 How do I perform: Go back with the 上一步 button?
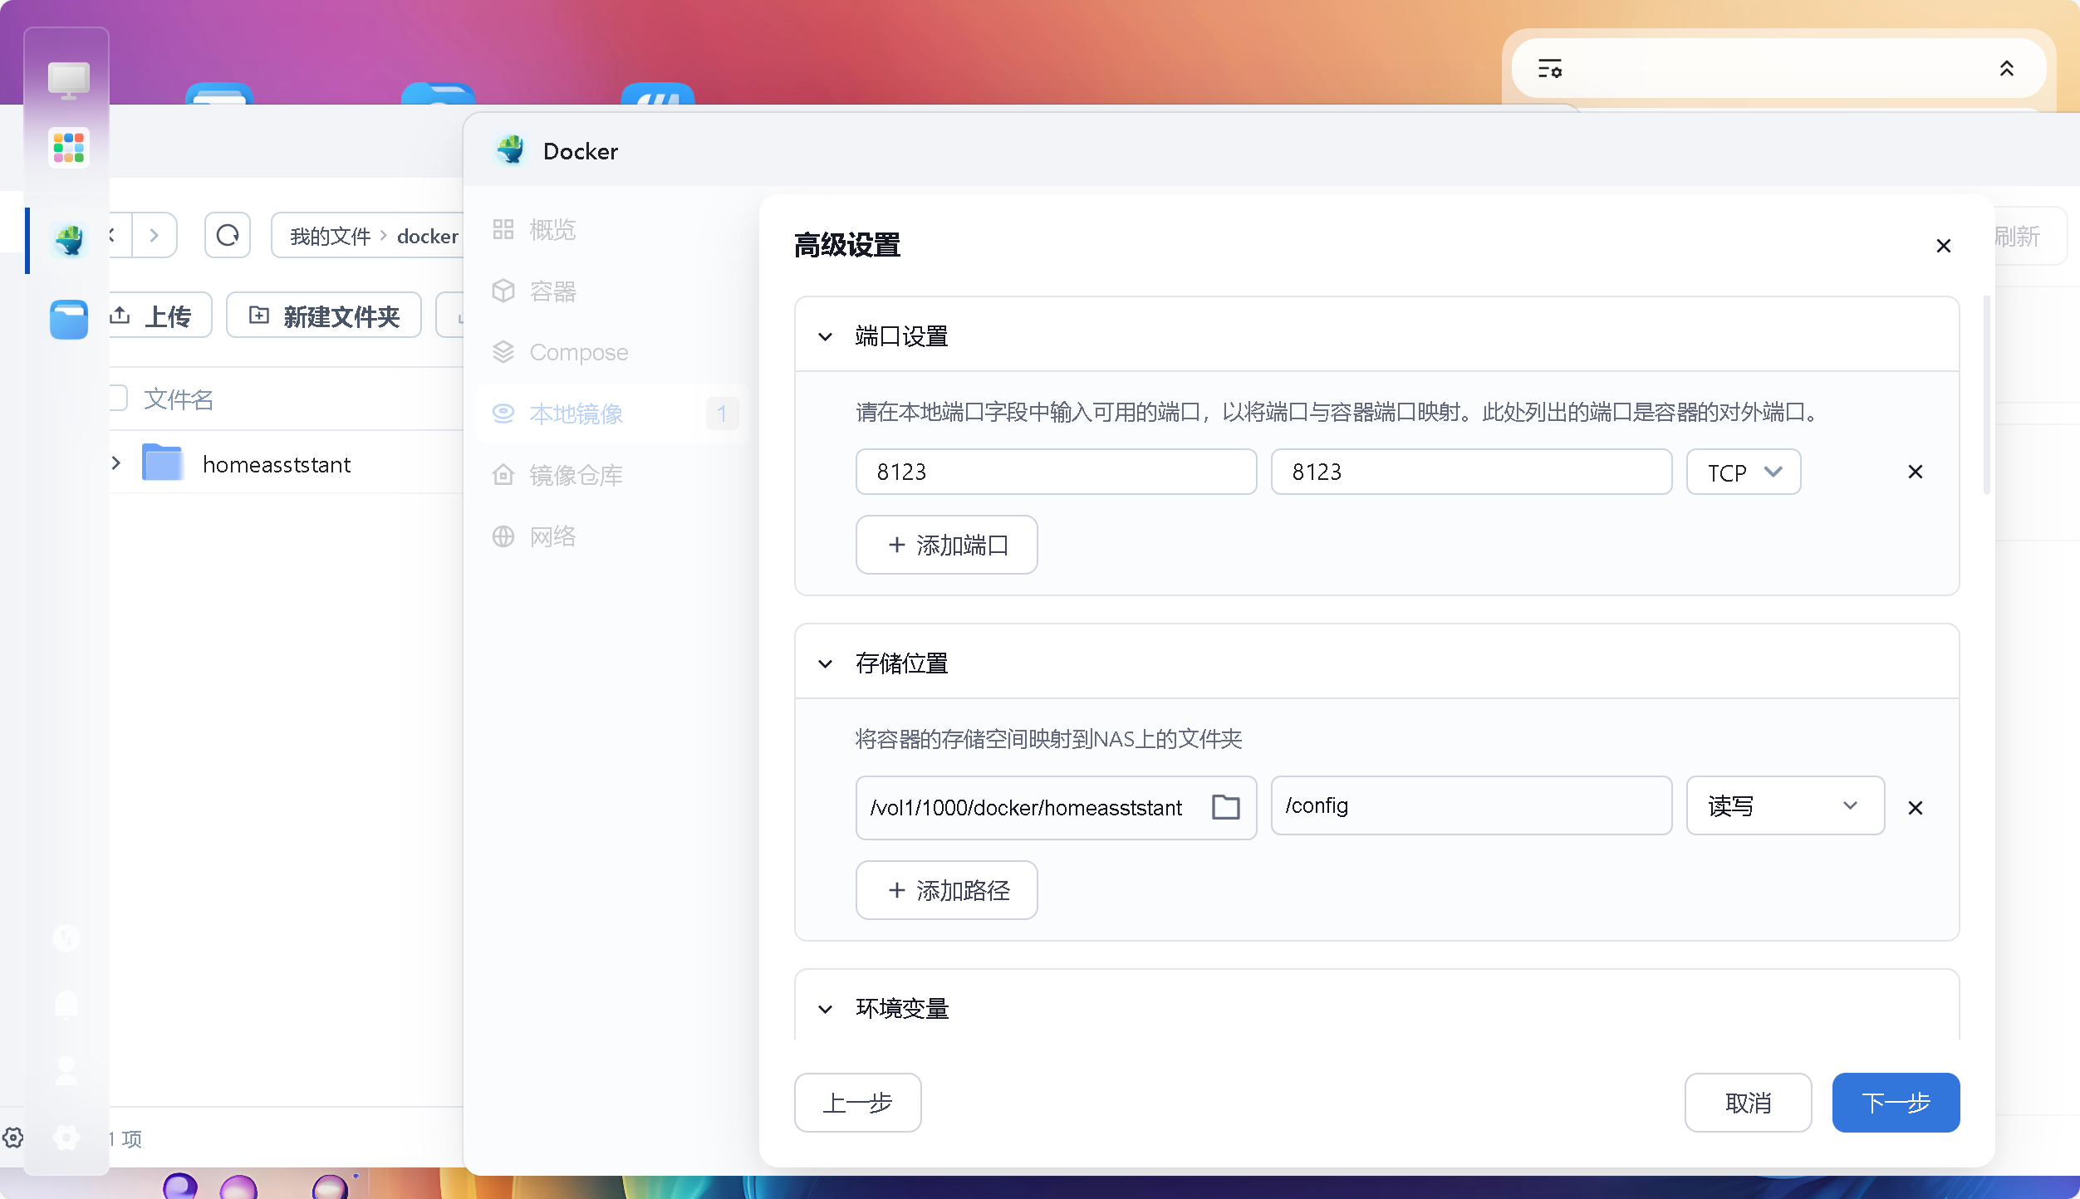click(857, 1103)
